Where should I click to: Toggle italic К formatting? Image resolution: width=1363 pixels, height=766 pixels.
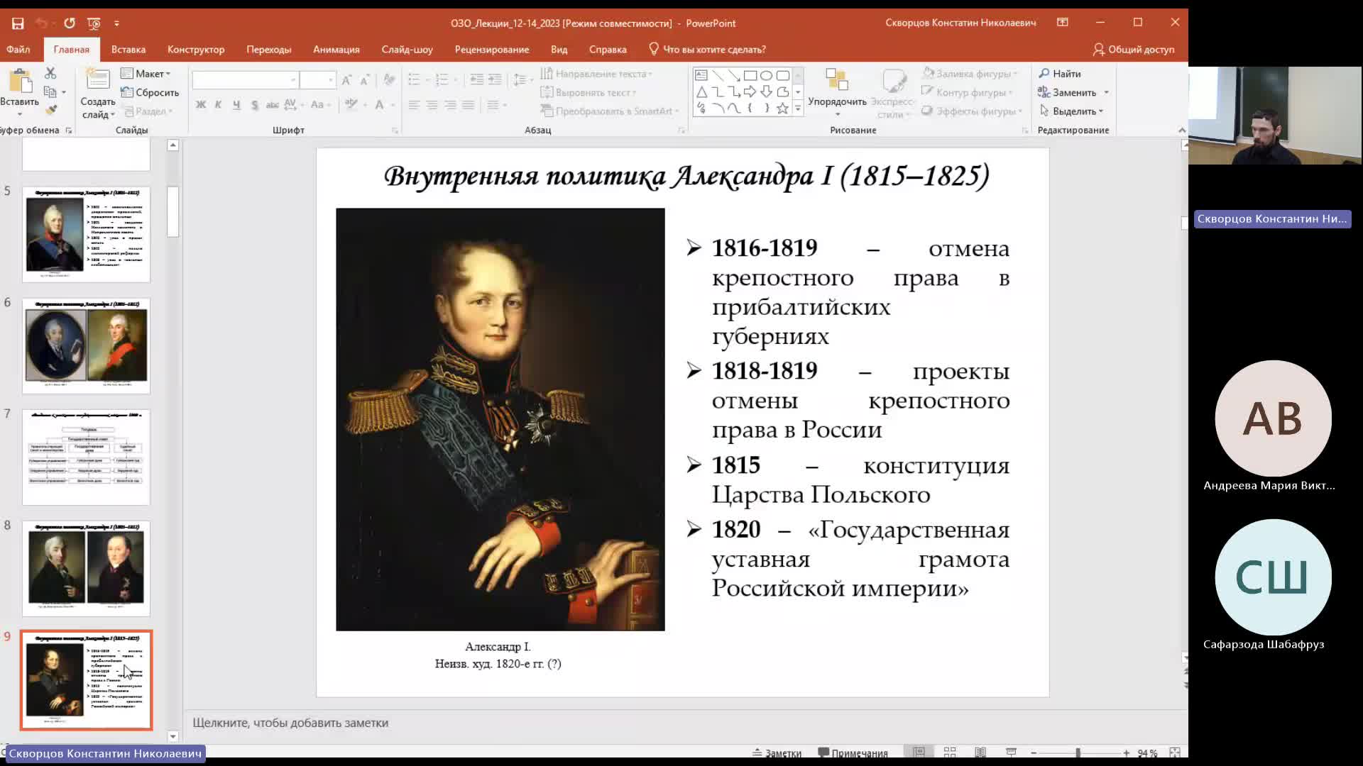(x=219, y=105)
